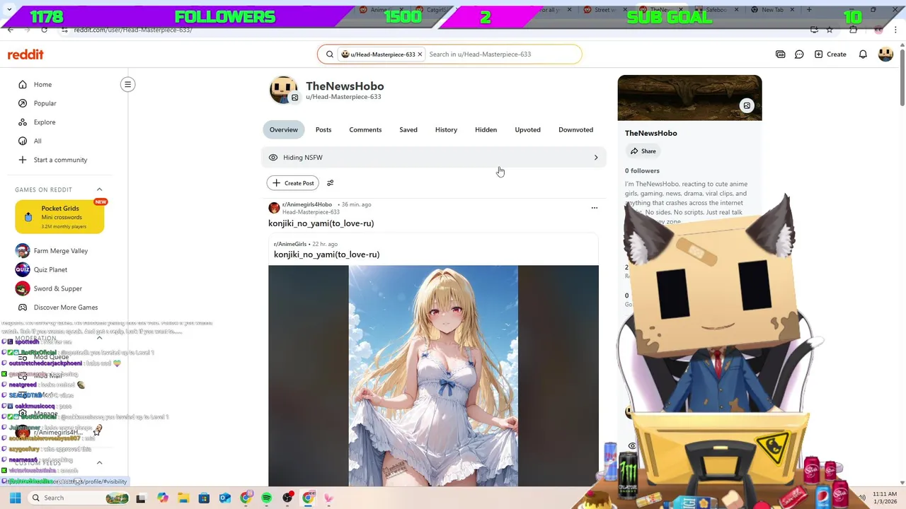Open the Upvoted tab
This screenshot has height=509, width=906.
point(527,130)
